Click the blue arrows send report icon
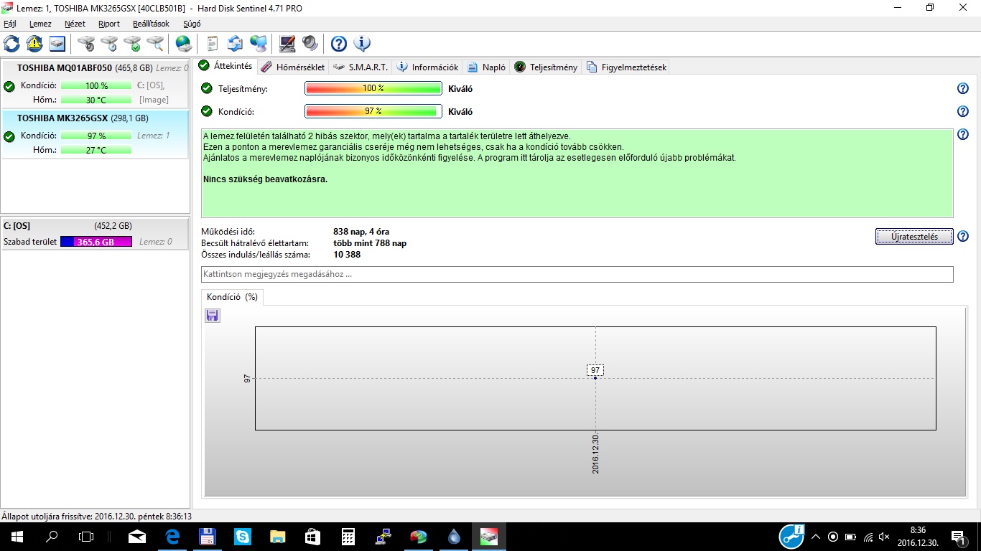981x551 pixels. point(235,44)
